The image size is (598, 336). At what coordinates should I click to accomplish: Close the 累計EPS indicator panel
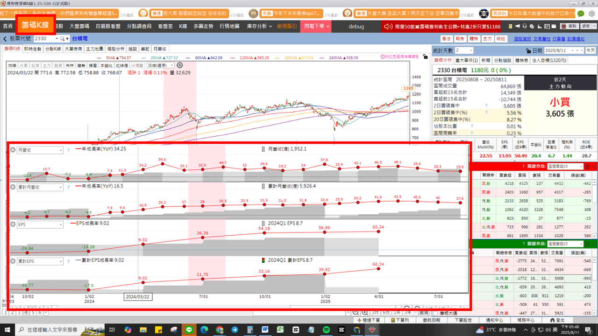point(13,261)
